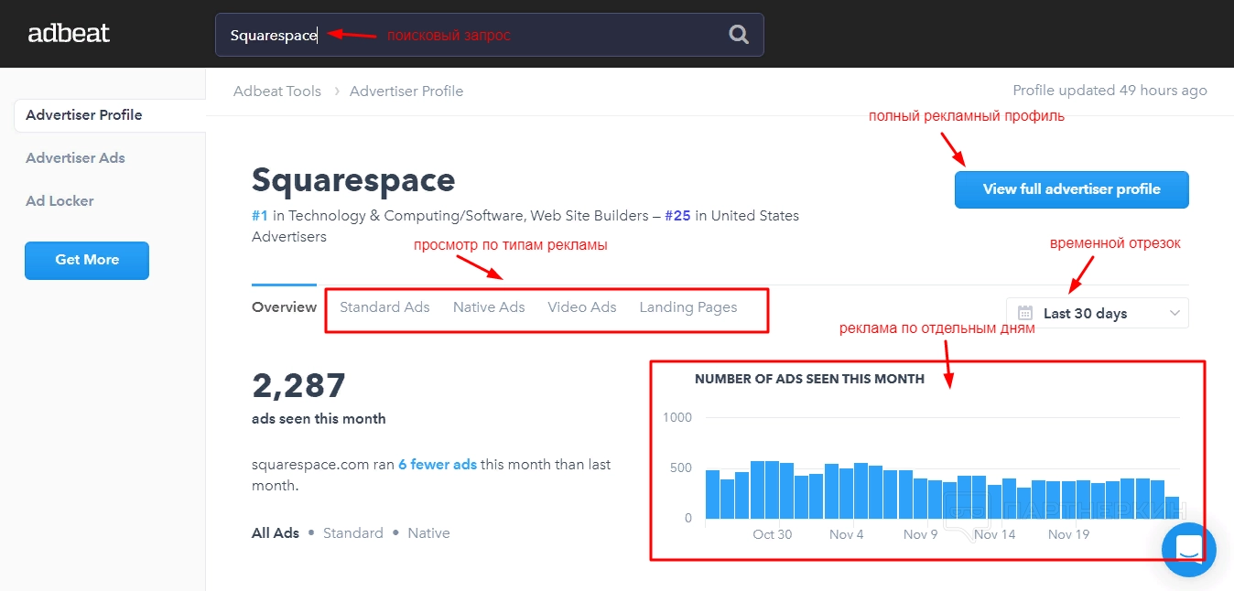Viewport: 1234px width, 591px height.
Task: Open Ad Locker in sidebar
Action: [x=60, y=201]
